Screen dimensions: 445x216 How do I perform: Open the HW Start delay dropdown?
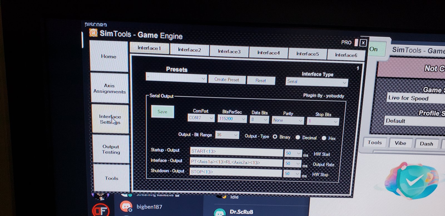(293, 153)
